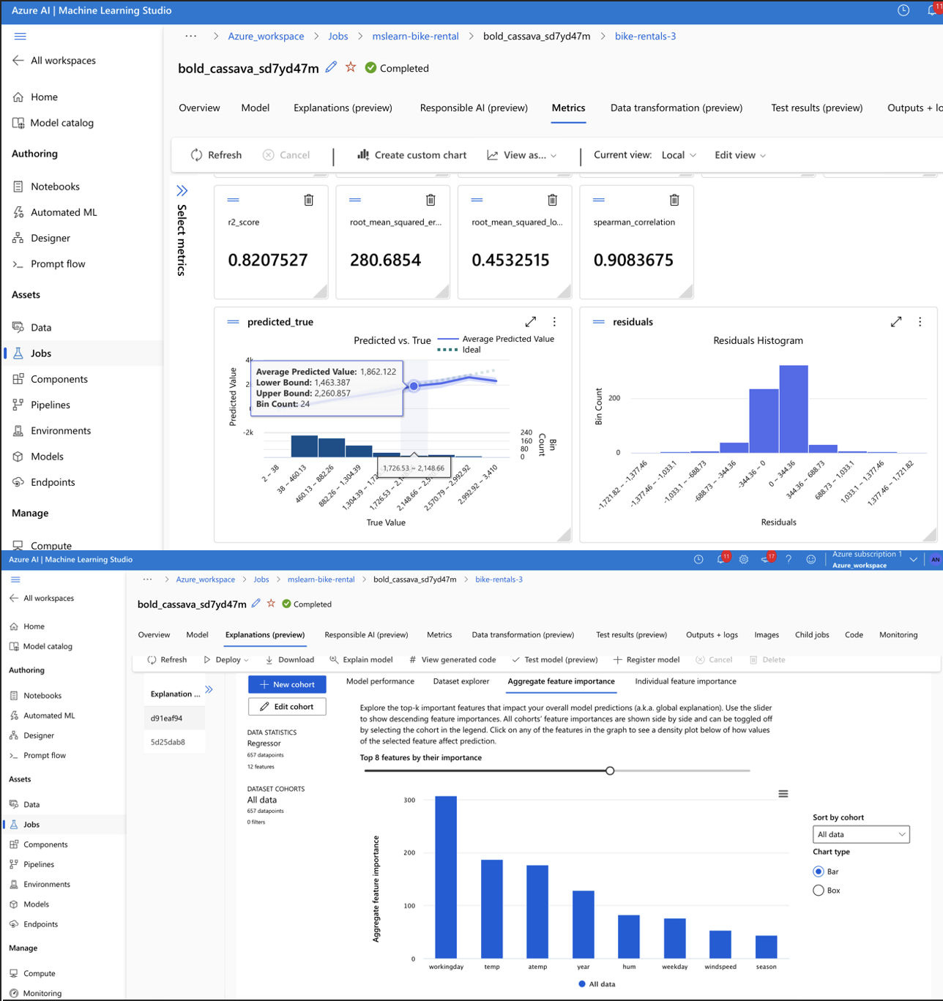
Task: Expand the Azure subscription account dropdown
Action: pyautogui.click(x=913, y=560)
